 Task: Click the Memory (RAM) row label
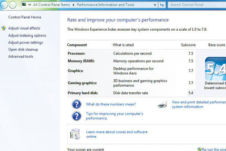tap(81, 61)
